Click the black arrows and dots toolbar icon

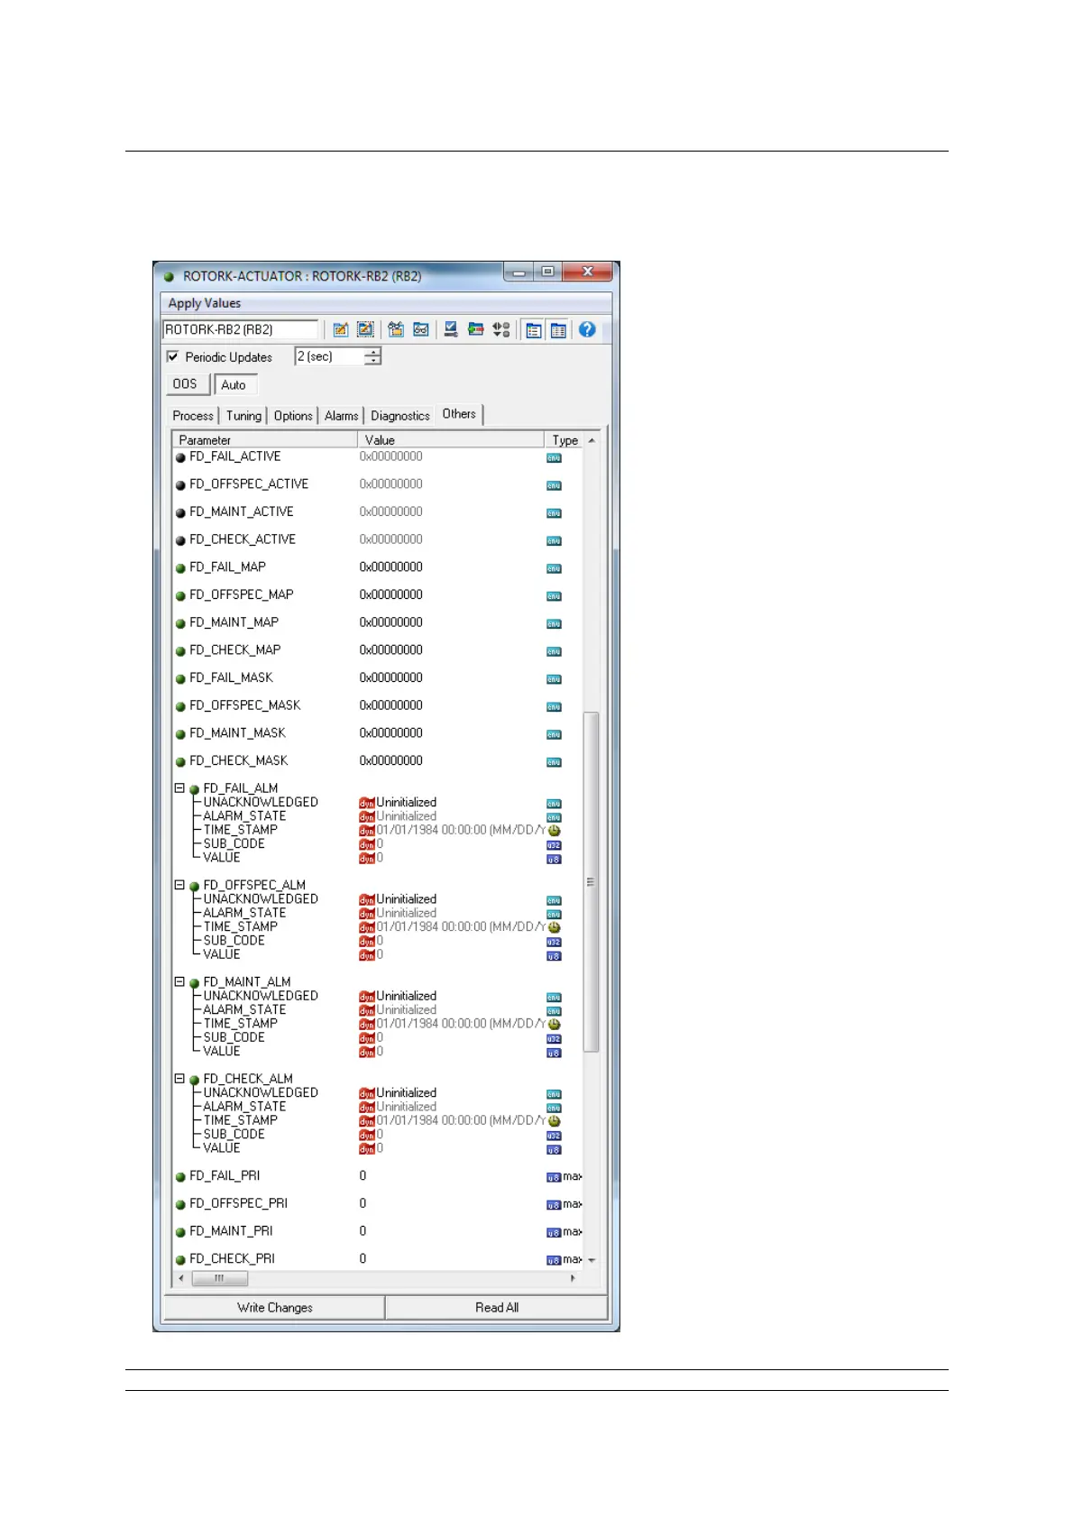pyautogui.click(x=501, y=330)
